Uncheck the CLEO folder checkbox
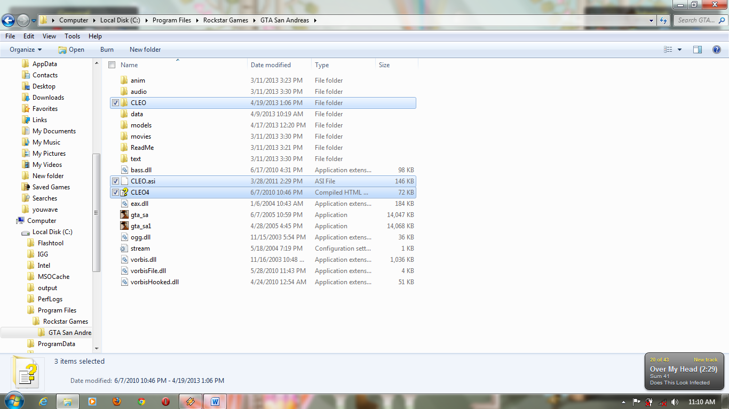Image resolution: width=729 pixels, height=409 pixels. click(x=116, y=103)
